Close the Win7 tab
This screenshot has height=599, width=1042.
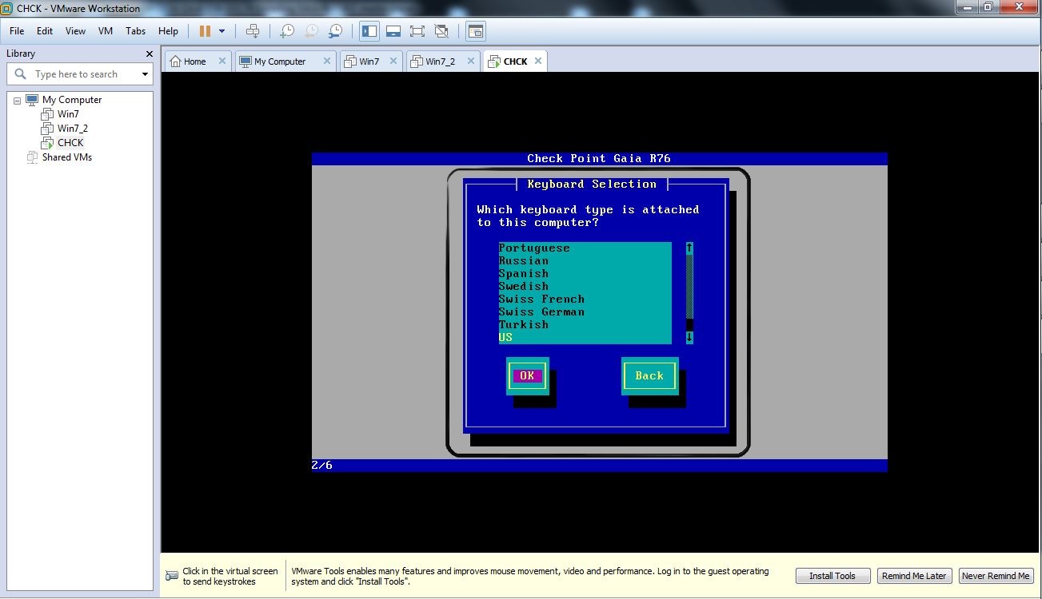click(394, 61)
